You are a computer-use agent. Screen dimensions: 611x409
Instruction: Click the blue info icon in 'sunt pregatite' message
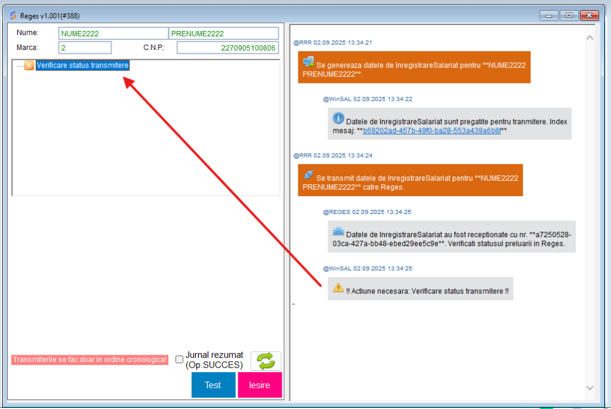click(x=338, y=117)
